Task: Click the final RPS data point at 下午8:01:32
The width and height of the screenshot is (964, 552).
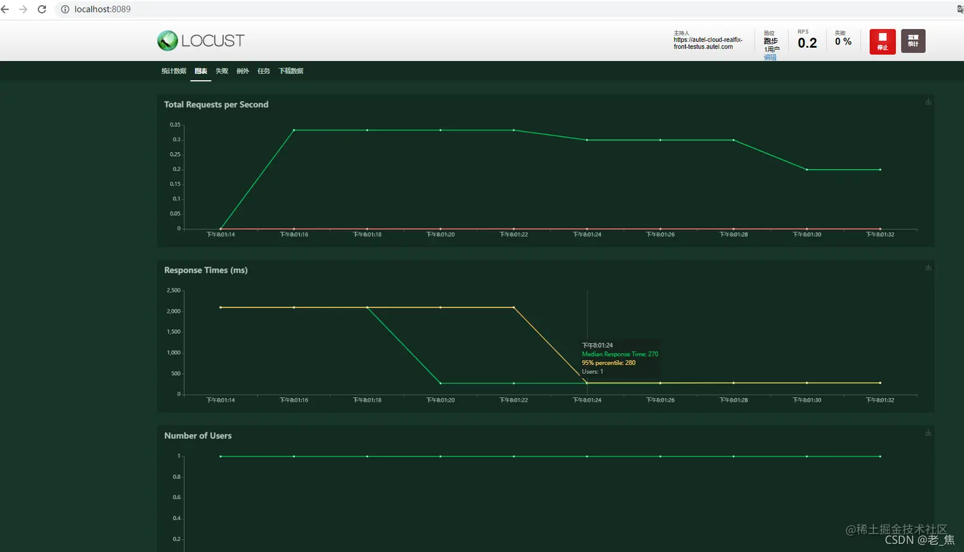Action: click(x=880, y=170)
